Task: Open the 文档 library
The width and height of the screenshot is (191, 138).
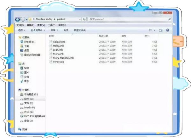Action: click(x=25, y=77)
